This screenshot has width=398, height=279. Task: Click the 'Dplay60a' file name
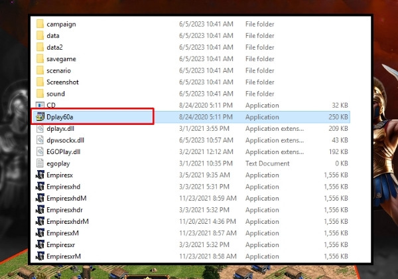60,117
